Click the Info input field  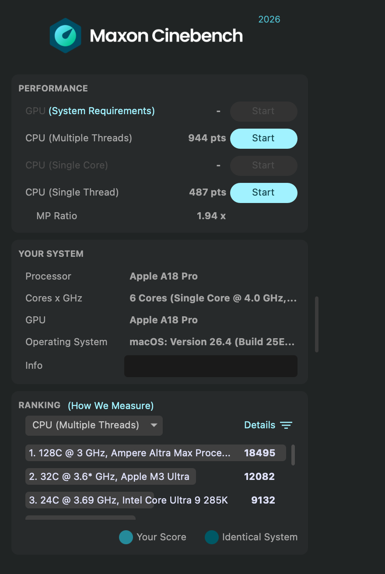coord(210,366)
